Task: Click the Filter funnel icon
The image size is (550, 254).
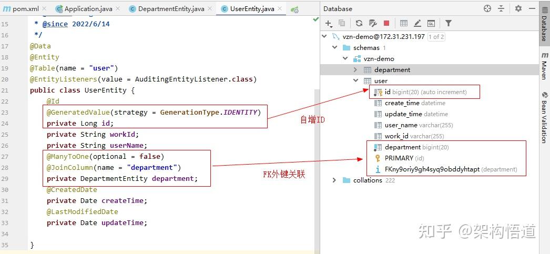Action: coord(449,24)
